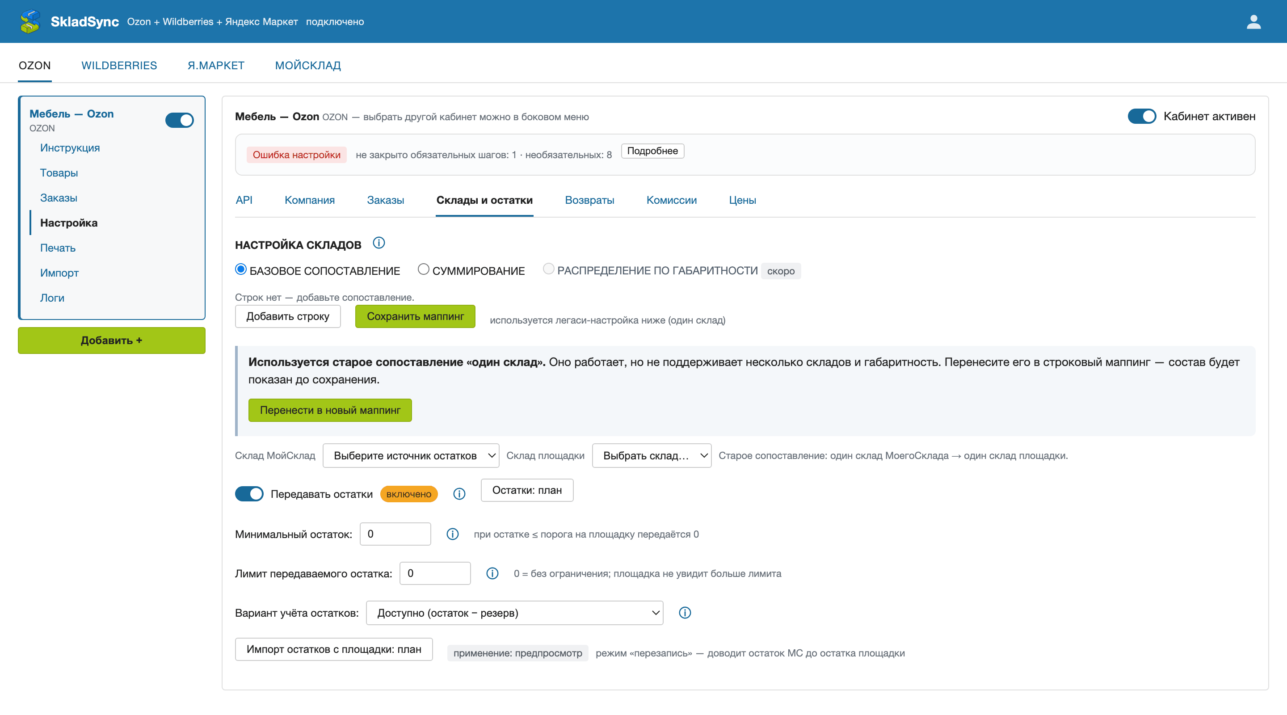Focus the Минимальный остаток input field
Image resolution: width=1287 pixels, height=715 pixels.
pos(395,534)
